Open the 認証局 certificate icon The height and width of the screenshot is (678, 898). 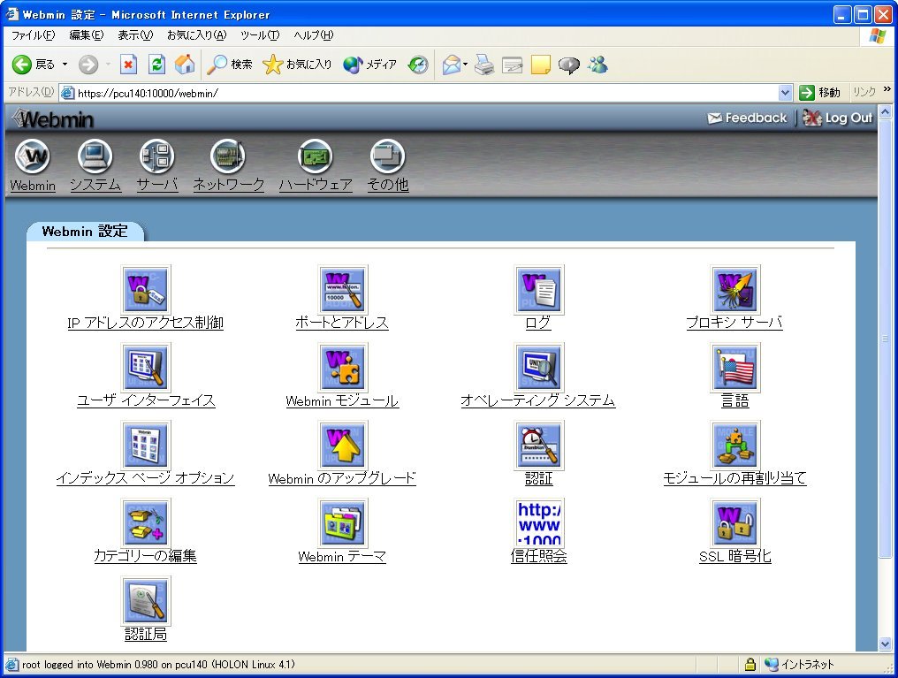[146, 601]
